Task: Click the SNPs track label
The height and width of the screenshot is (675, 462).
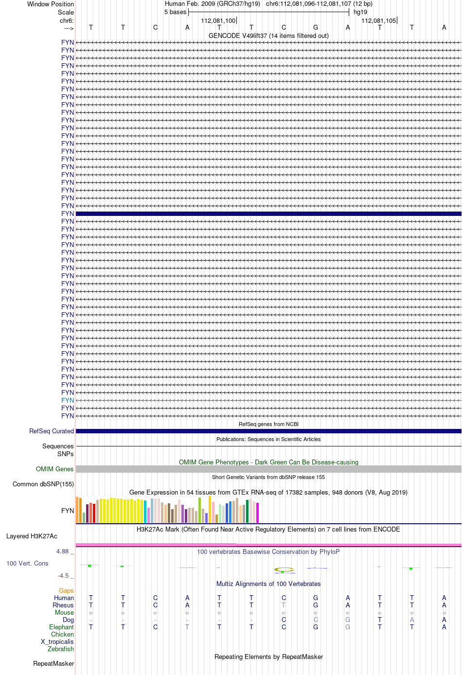Action: pos(65,454)
